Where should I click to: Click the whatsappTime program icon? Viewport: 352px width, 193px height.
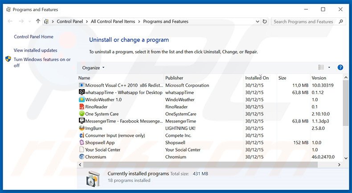pyautogui.click(x=82, y=92)
